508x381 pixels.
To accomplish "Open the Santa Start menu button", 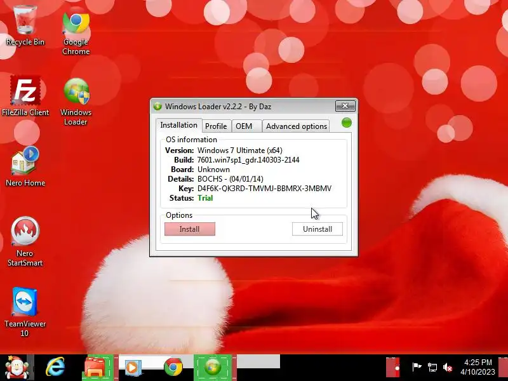I will coord(17,368).
